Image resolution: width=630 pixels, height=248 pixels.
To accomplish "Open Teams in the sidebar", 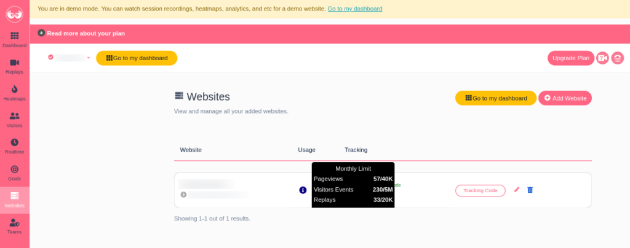I will 15,227.
